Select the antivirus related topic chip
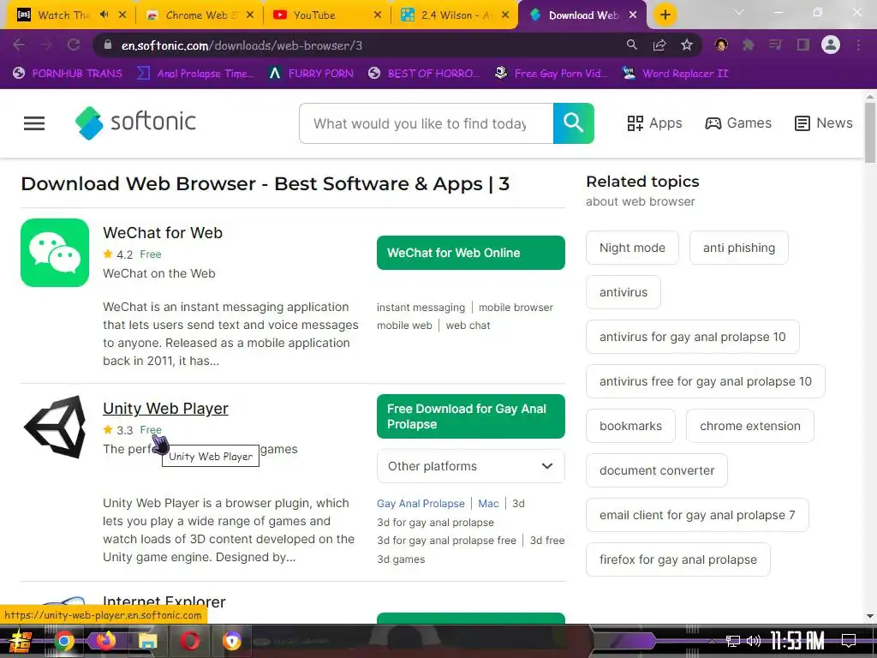877x658 pixels. pyautogui.click(x=623, y=292)
